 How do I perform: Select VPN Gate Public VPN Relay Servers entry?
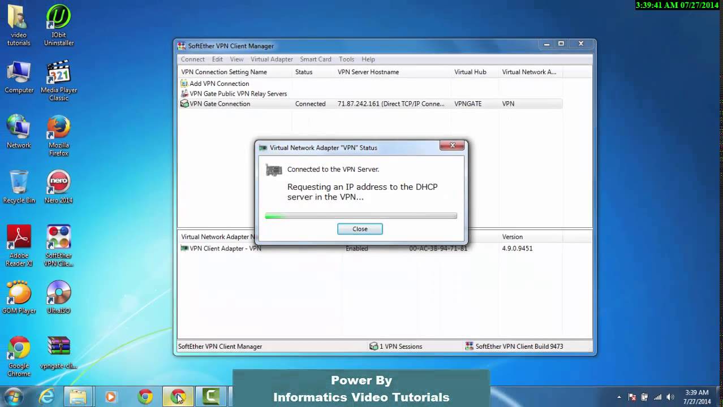pyautogui.click(x=234, y=94)
